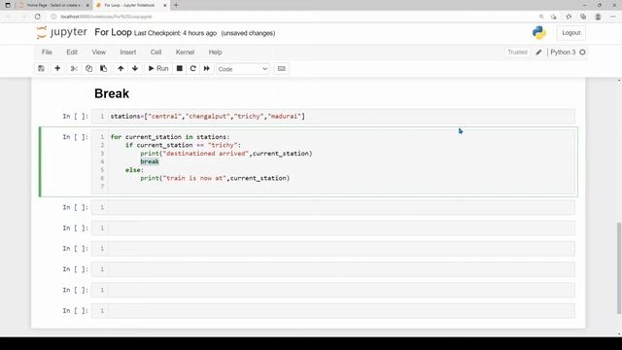Open the View menu
This screenshot has width=622, height=350.
(x=99, y=52)
